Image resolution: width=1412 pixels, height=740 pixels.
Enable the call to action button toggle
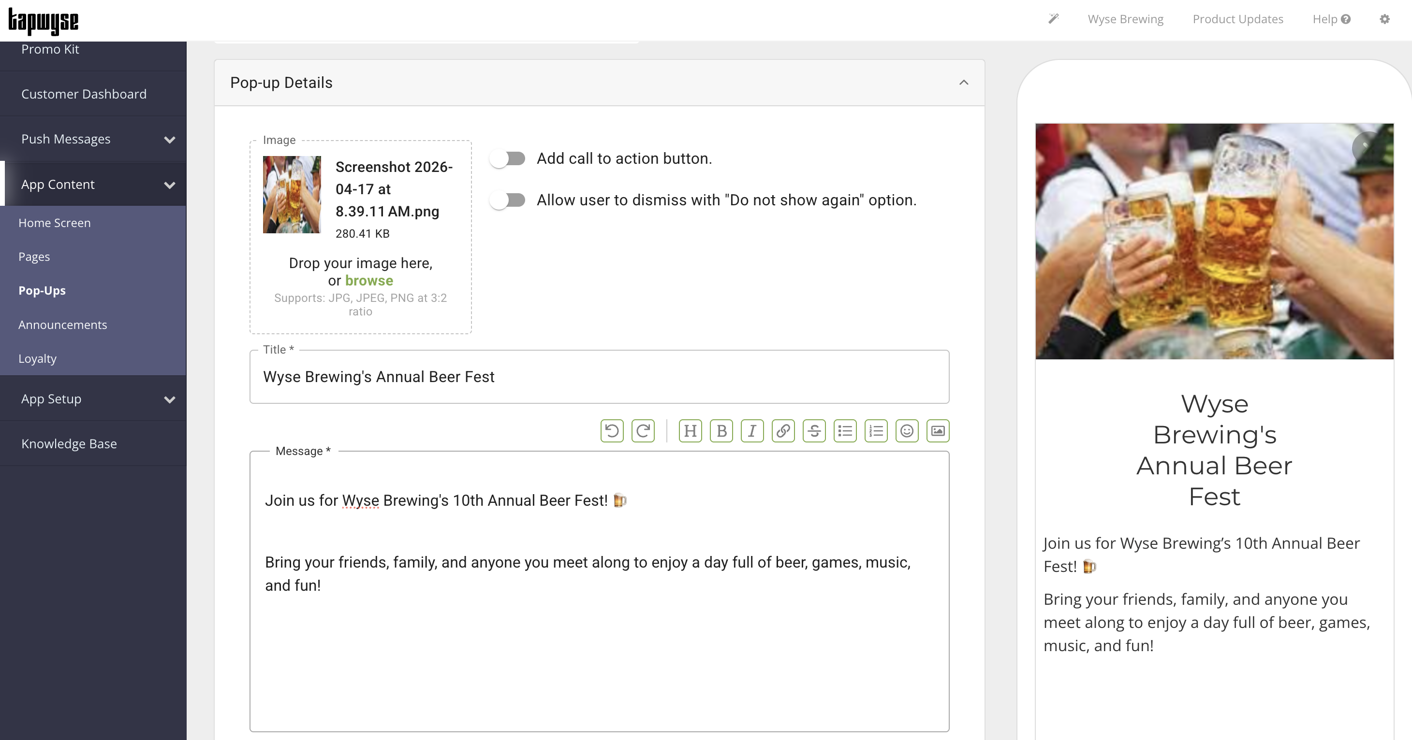[x=508, y=159]
